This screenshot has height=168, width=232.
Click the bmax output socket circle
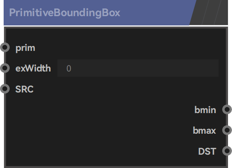(227, 130)
